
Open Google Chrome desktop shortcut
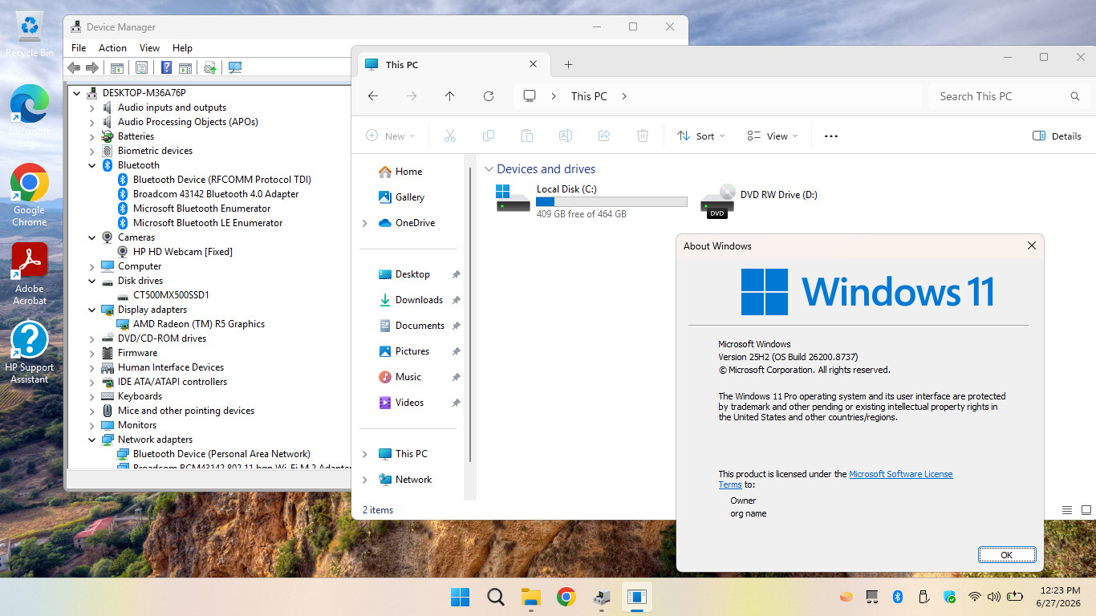tap(30, 196)
